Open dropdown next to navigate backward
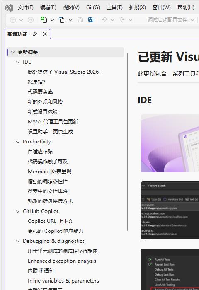This screenshot has width=199, height=290. pyautogui.click(x=21, y=20)
